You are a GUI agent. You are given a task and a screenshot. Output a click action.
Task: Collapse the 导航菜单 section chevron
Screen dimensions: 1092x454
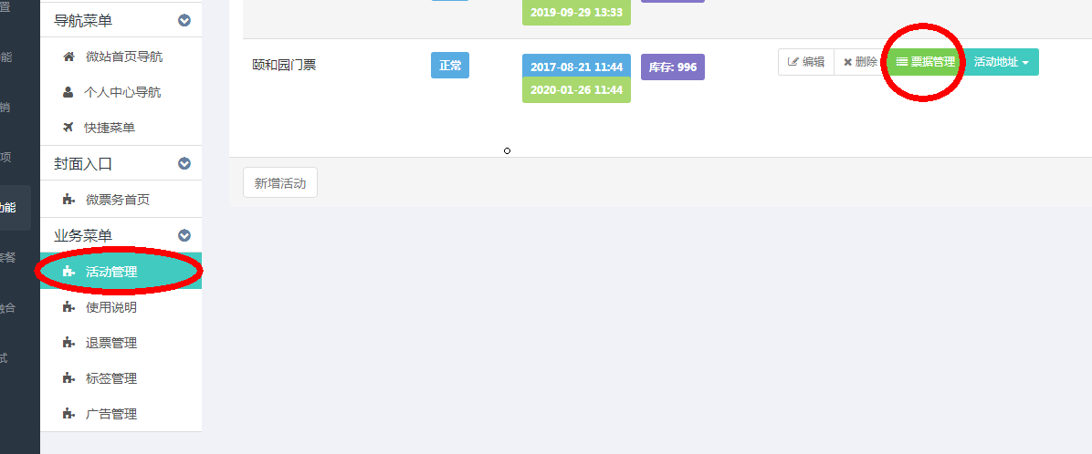184,20
